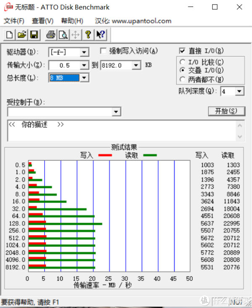Click the read value 18004
Image resolution: width=252 pixels, height=308 pixels.
tap(231, 209)
